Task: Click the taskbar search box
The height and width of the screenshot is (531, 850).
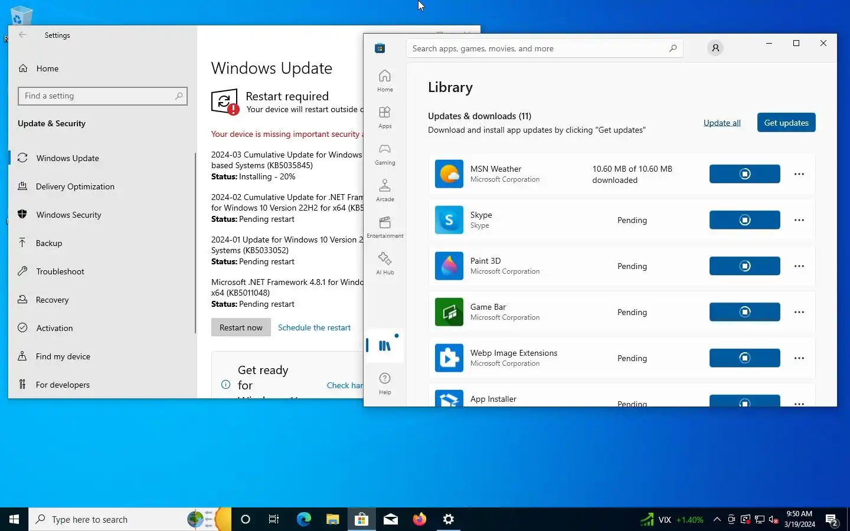Action: click(130, 519)
